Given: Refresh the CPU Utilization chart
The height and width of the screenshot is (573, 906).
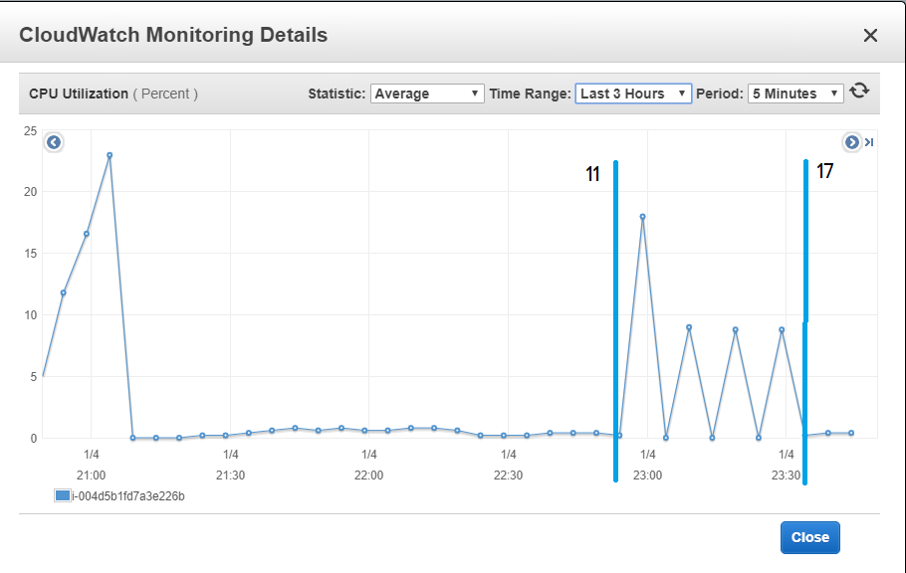Looking at the screenshot, I should pyautogui.click(x=859, y=92).
